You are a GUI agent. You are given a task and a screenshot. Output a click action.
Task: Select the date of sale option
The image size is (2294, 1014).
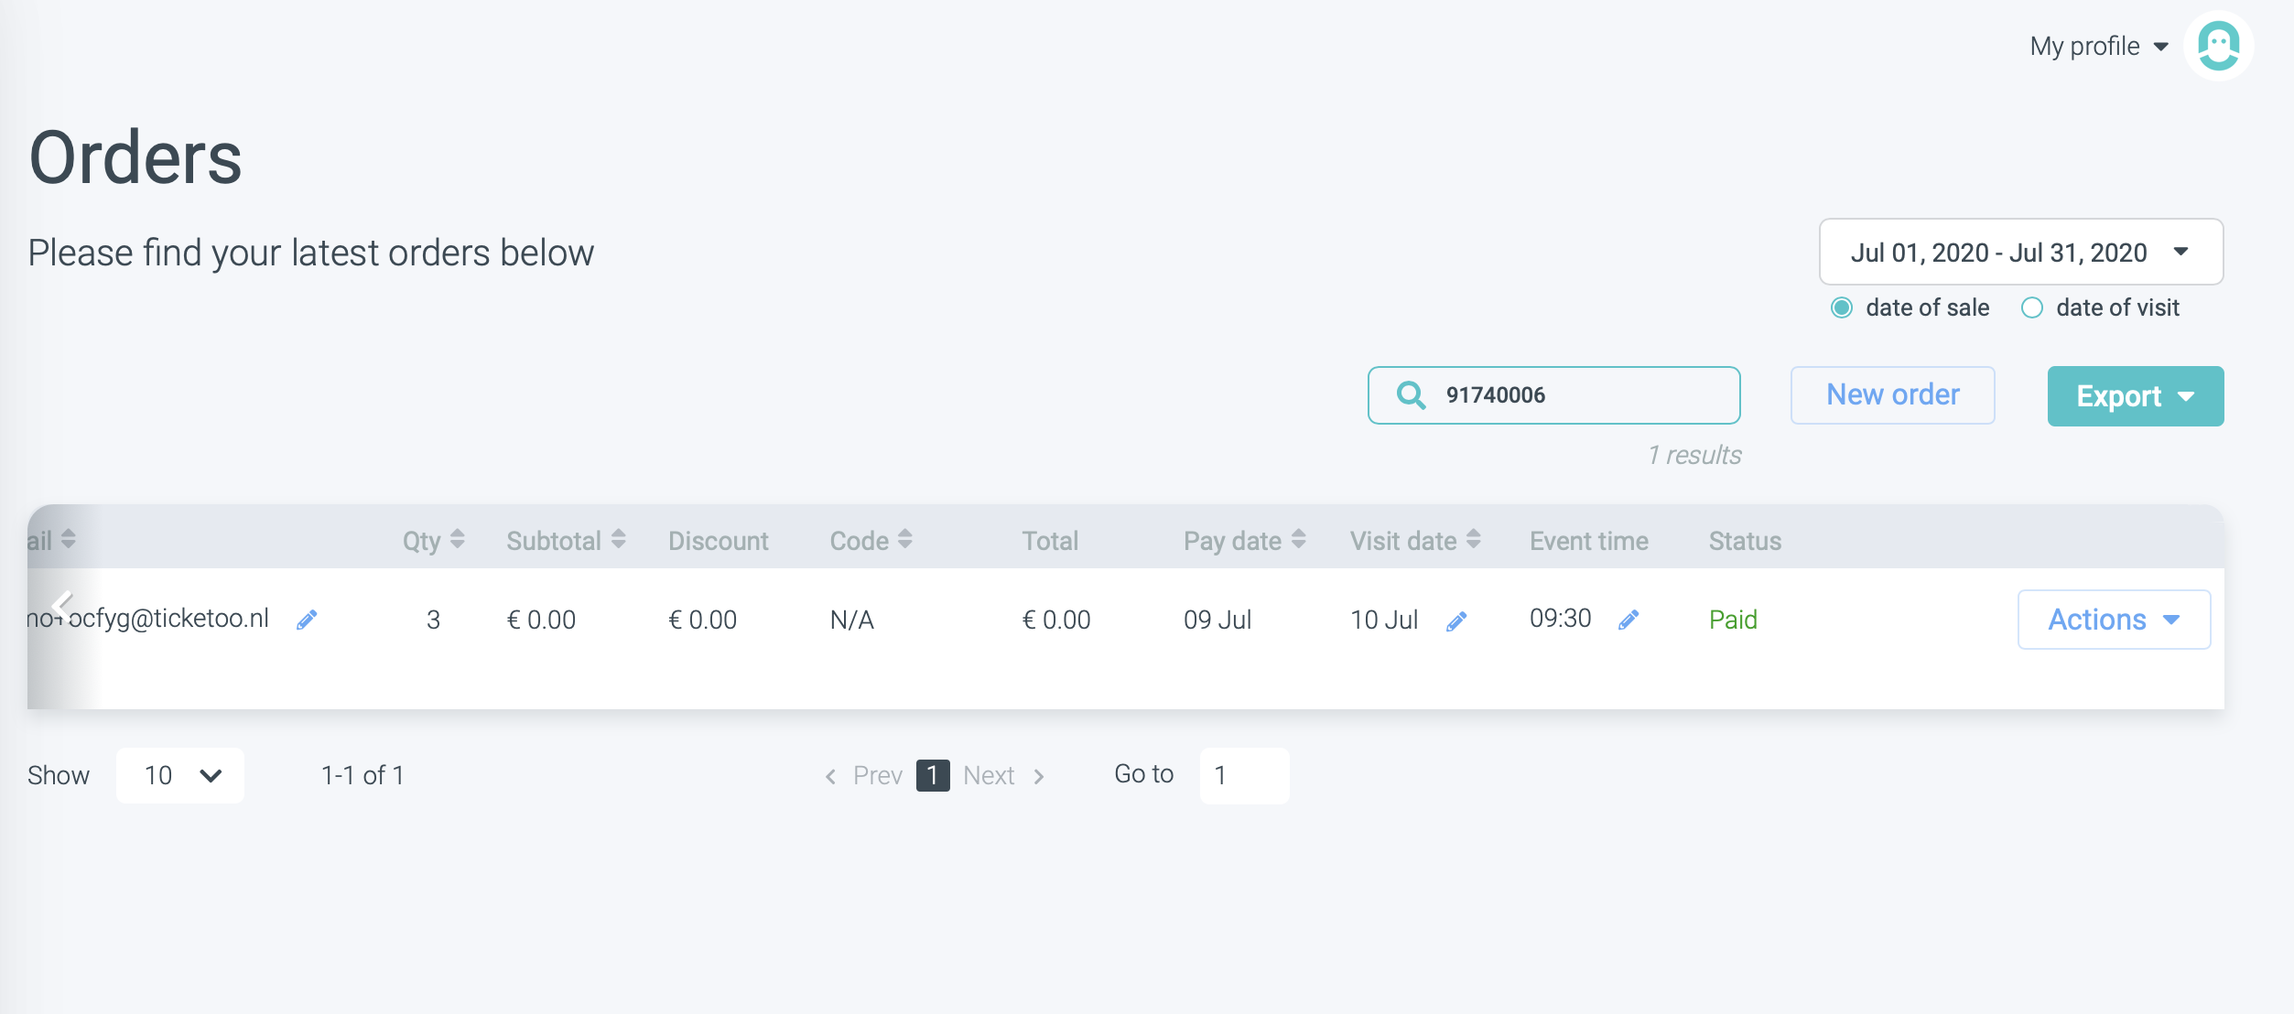1842,307
